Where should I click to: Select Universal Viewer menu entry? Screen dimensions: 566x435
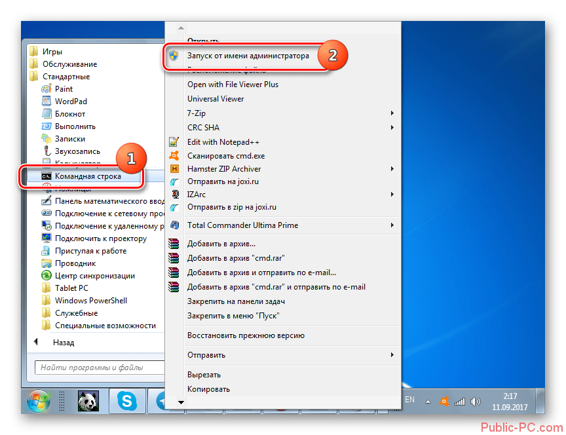tap(216, 98)
